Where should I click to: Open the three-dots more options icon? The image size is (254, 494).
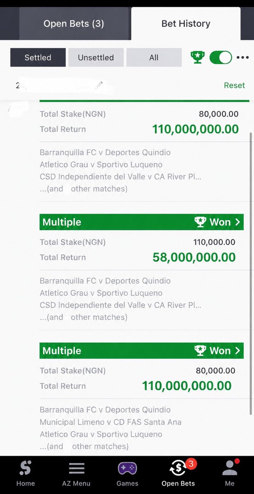[x=242, y=58]
